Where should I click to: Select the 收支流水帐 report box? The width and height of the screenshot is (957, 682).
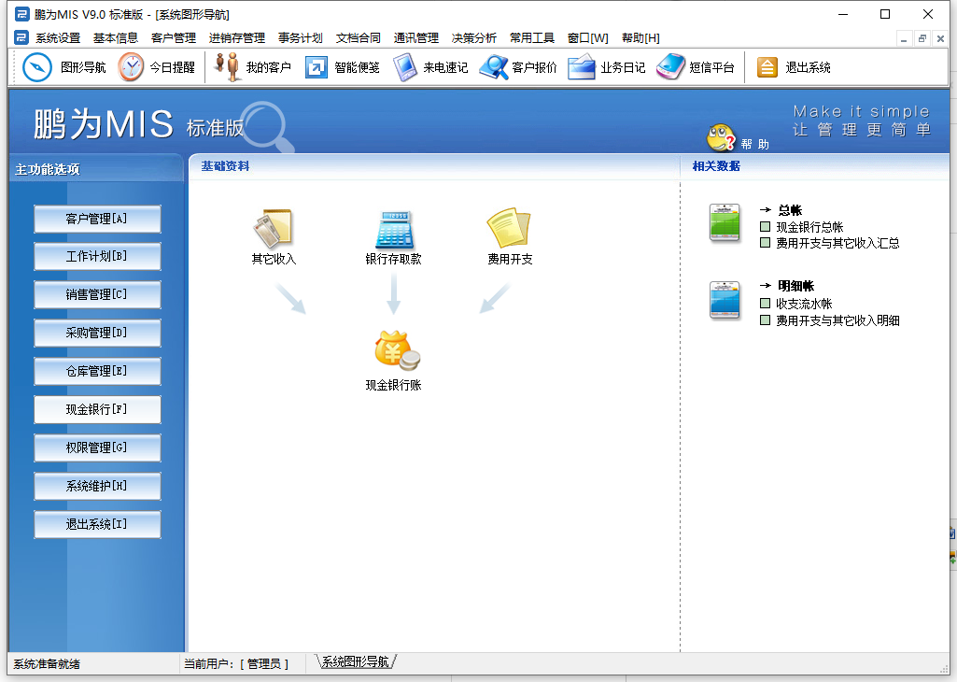(x=766, y=304)
